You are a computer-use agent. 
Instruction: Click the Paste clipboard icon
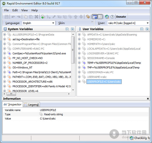click(31, 17)
